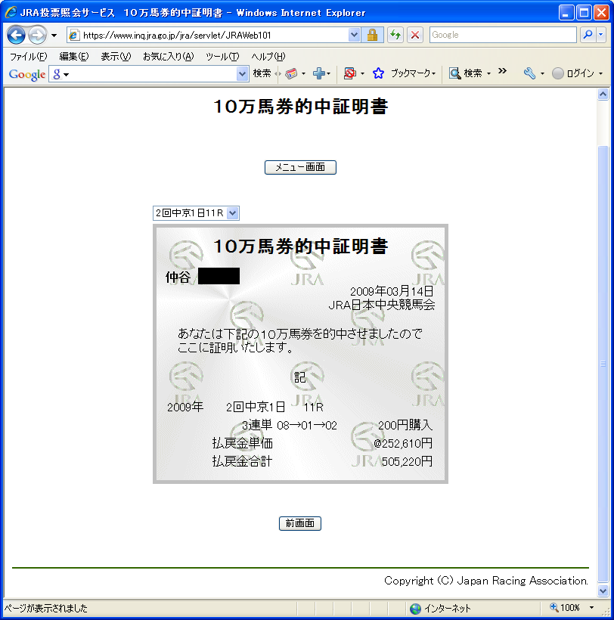Open the お気に入り(A) menu
Image resolution: width=614 pixels, height=620 pixels.
click(168, 57)
